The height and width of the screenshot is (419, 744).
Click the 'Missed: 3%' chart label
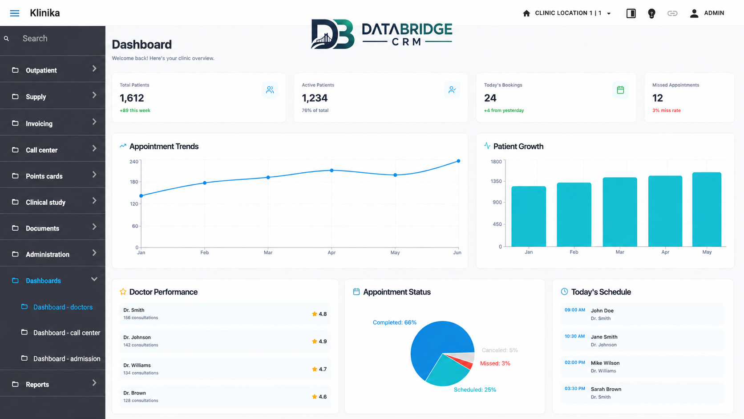click(x=495, y=363)
